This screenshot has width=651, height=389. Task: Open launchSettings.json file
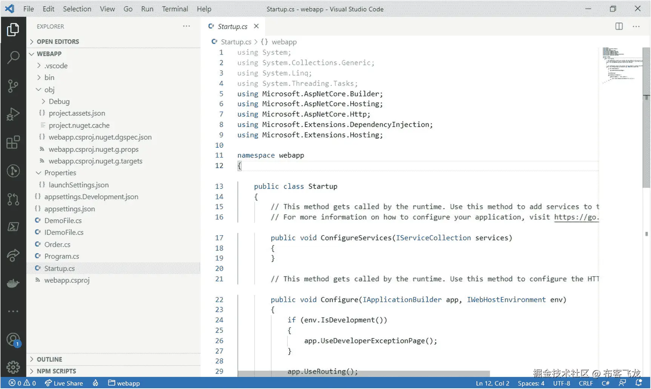(x=114, y=185)
